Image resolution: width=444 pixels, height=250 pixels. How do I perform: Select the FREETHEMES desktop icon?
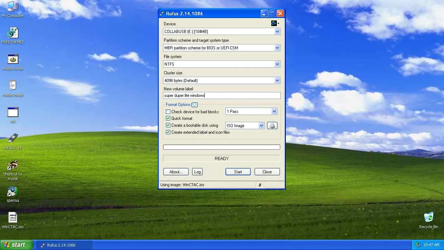point(12,35)
